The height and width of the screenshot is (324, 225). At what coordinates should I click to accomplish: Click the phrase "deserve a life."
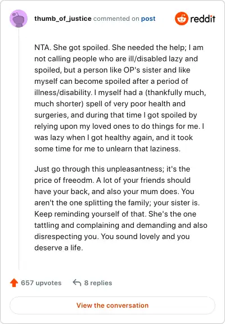click(58, 247)
